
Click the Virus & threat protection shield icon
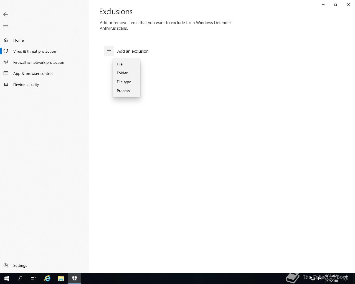(6, 51)
